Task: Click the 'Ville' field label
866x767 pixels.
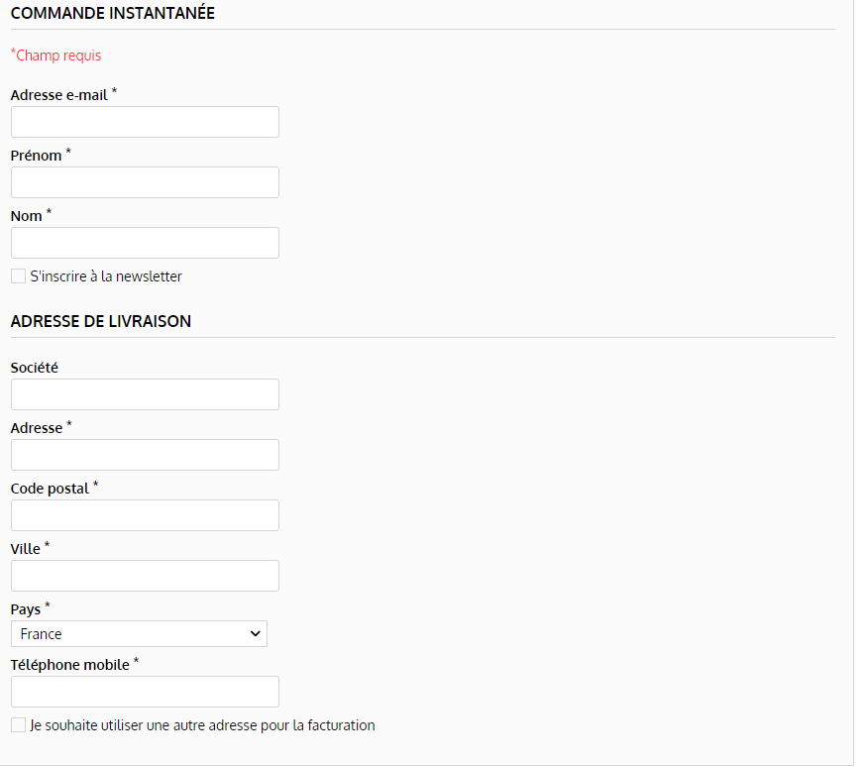Action: 26,549
